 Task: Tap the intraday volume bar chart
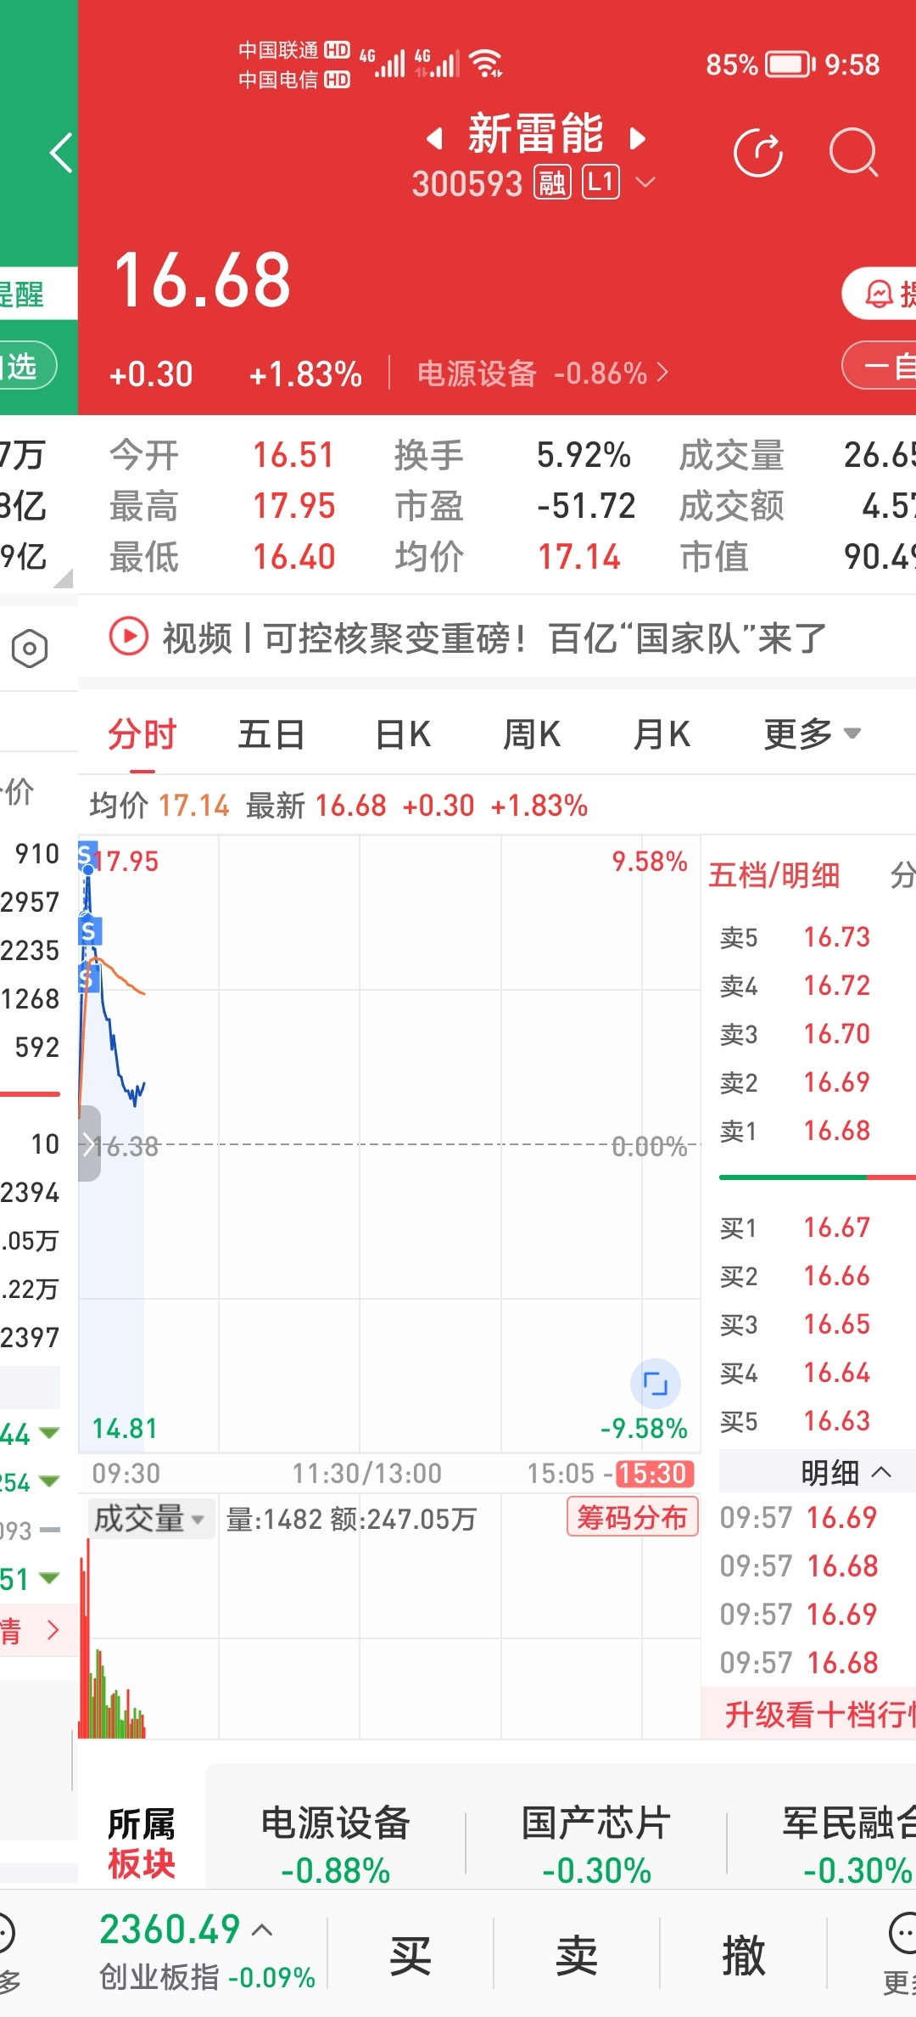pyautogui.click(x=388, y=1638)
